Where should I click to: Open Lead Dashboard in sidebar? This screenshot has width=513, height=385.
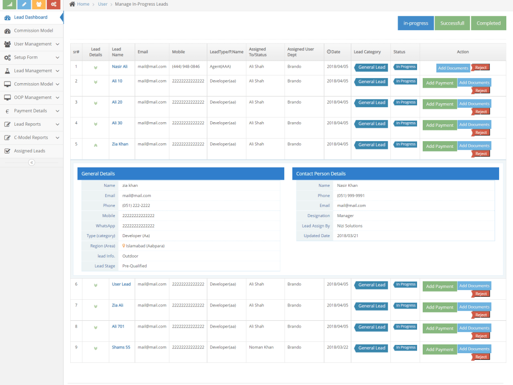point(31,17)
